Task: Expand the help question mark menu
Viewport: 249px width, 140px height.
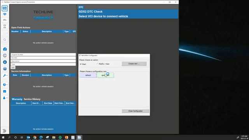Action: point(5,85)
